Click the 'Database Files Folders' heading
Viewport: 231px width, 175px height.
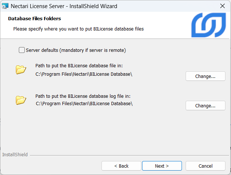tap(34, 18)
